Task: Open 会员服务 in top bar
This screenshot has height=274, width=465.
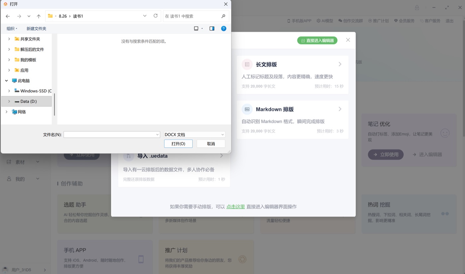Action: (404, 21)
